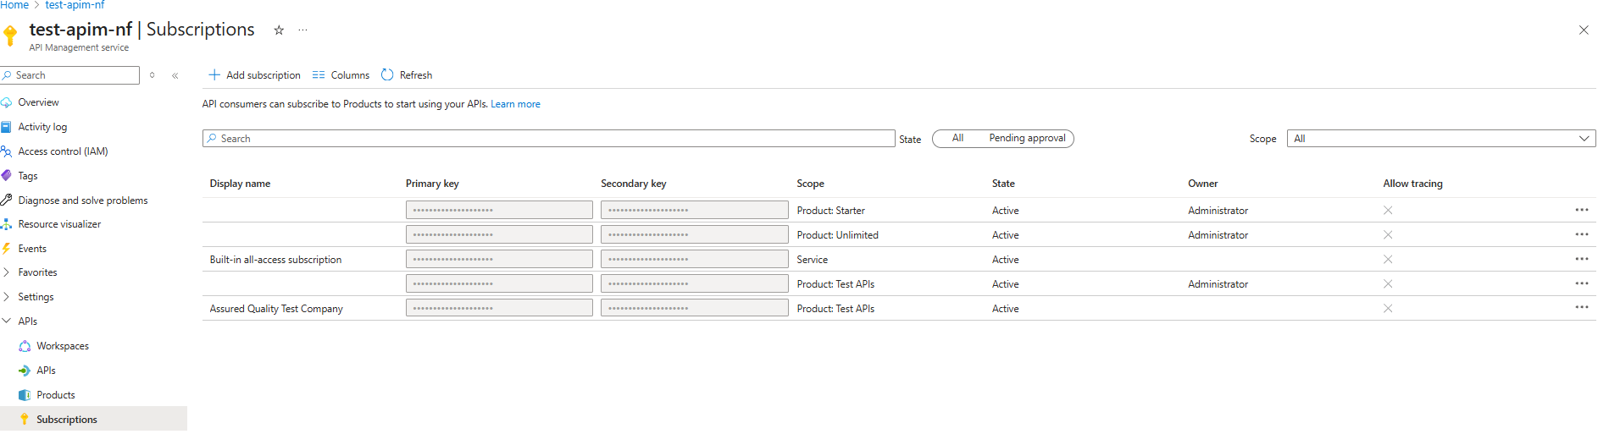Click Product: Unlimited scope cell

click(x=837, y=235)
